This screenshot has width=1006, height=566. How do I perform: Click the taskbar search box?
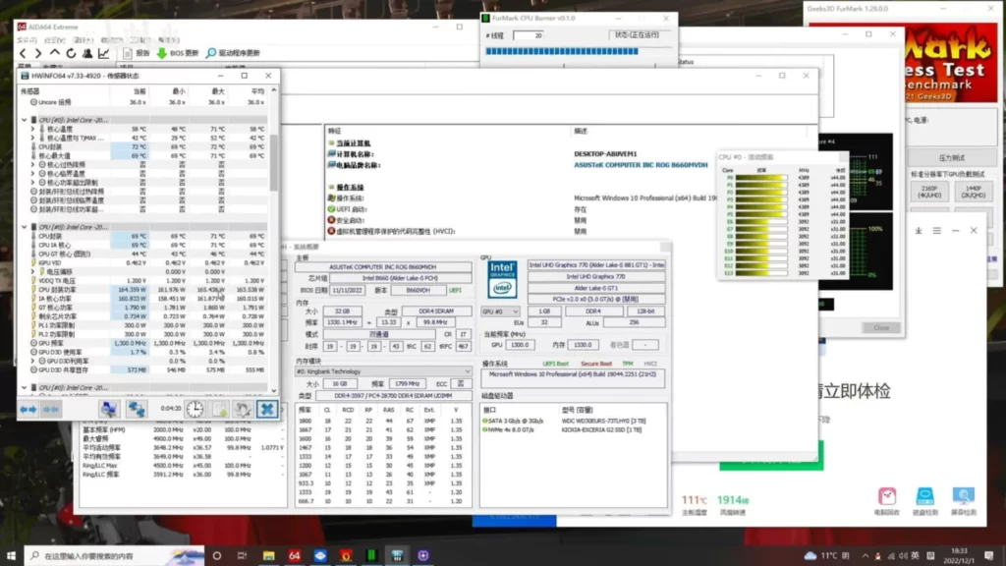114,556
